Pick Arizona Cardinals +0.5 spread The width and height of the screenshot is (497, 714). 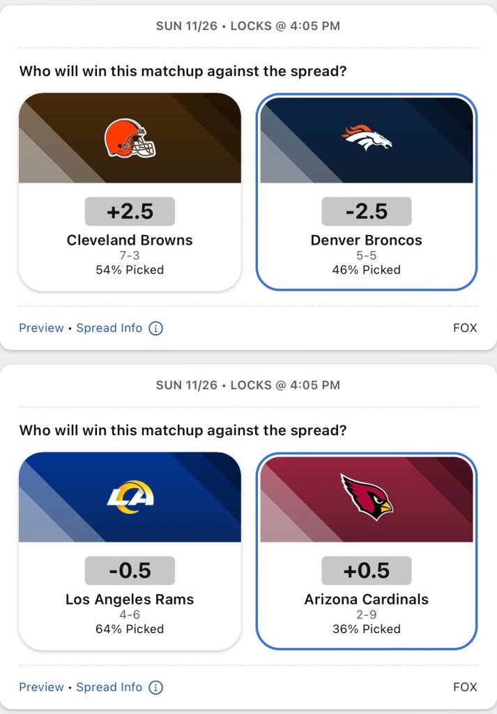coord(367,570)
